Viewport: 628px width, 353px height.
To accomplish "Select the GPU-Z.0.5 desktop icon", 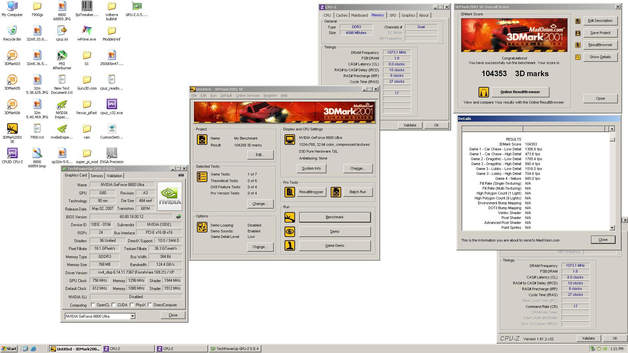I will pos(136,9).
